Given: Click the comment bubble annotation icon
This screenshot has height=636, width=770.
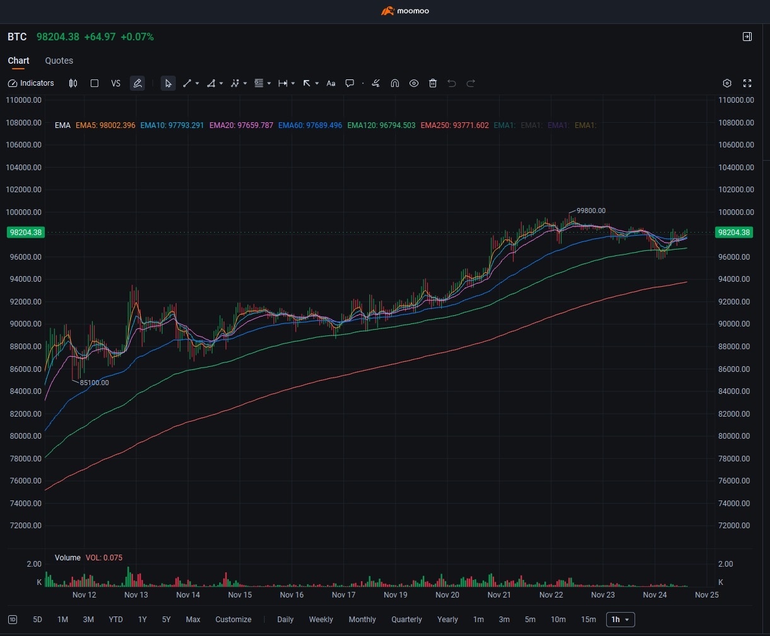Looking at the screenshot, I should click(x=350, y=83).
